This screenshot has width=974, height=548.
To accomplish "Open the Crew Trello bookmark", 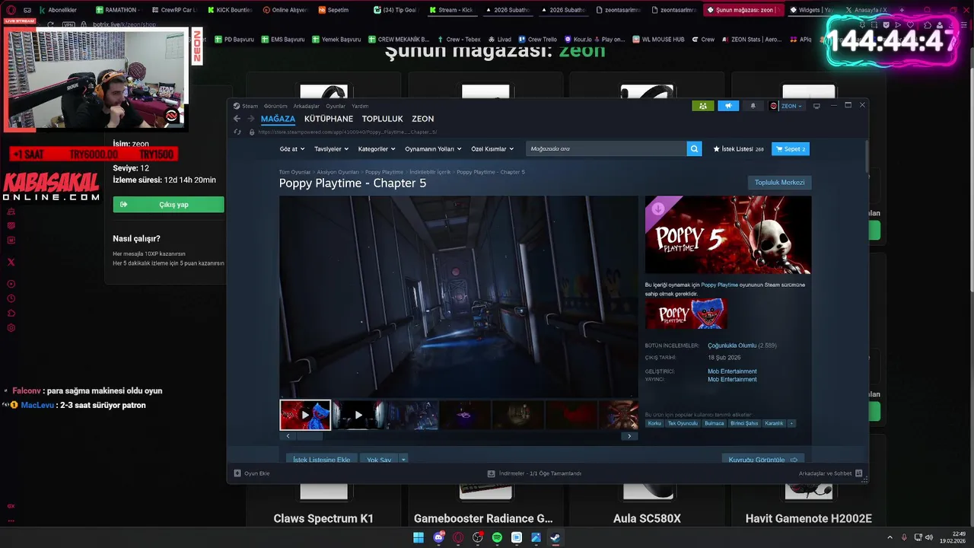I will [538, 39].
